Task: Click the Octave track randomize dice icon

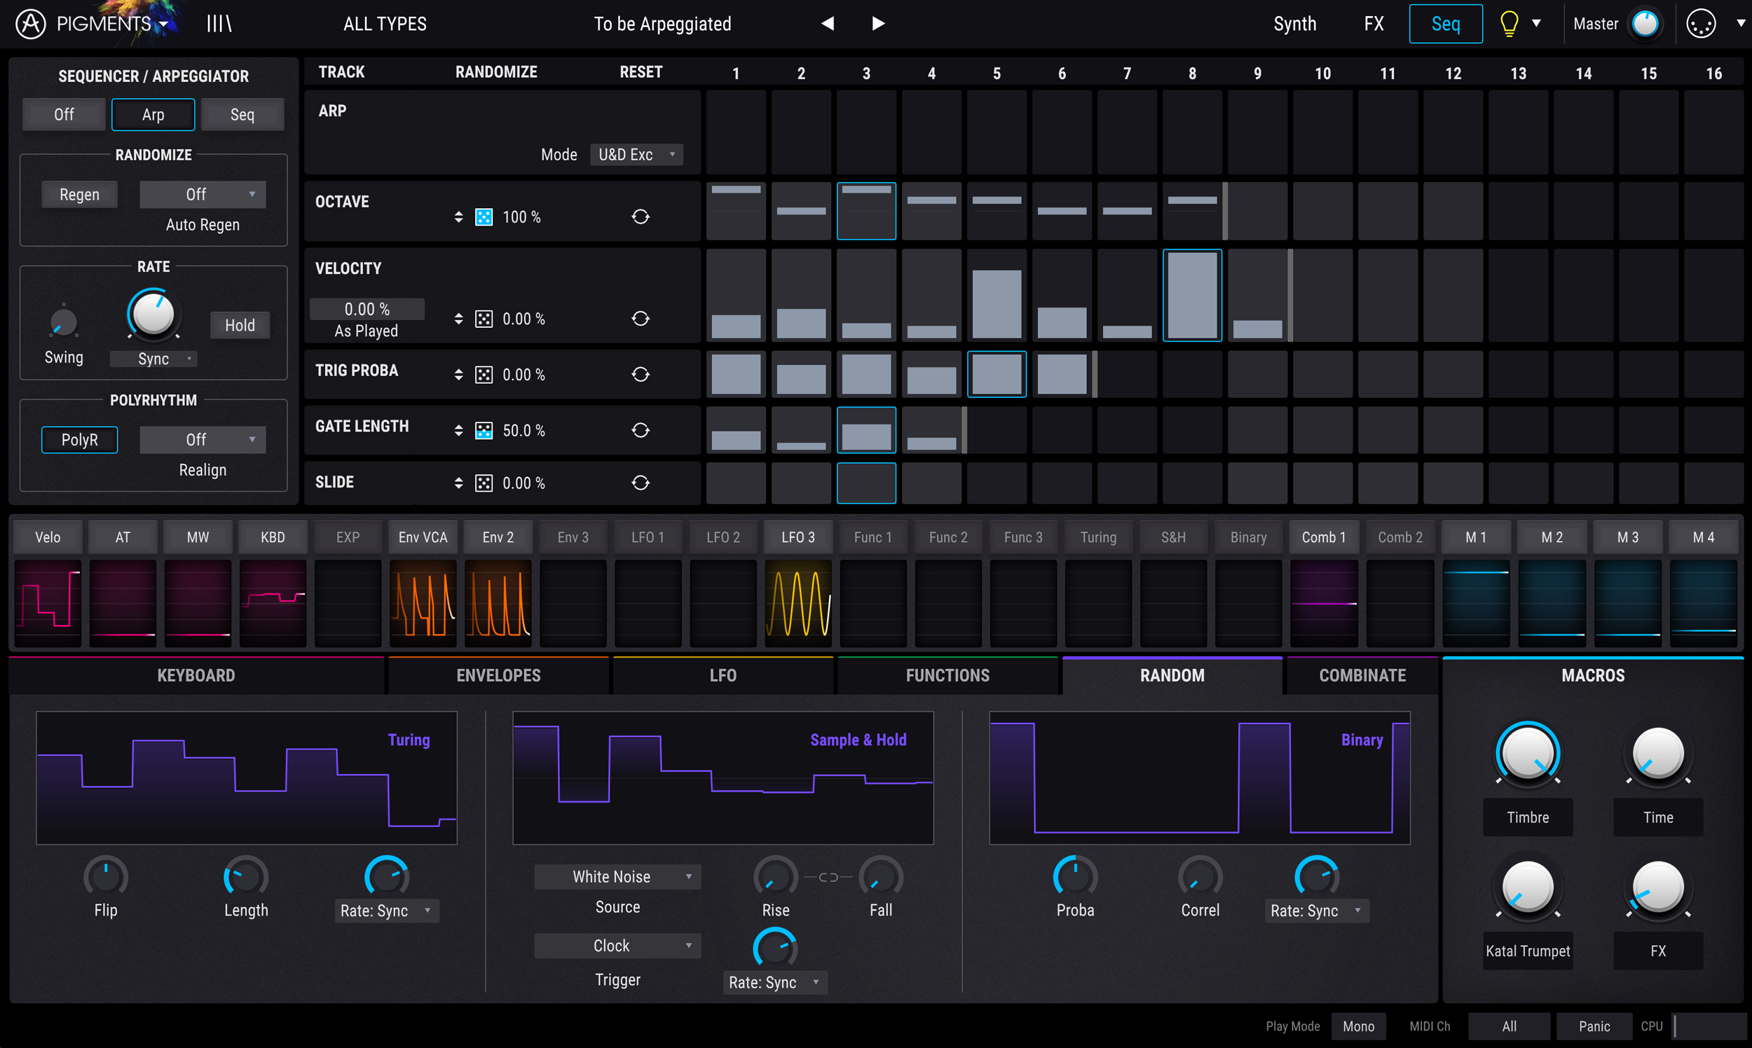Action: [484, 216]
